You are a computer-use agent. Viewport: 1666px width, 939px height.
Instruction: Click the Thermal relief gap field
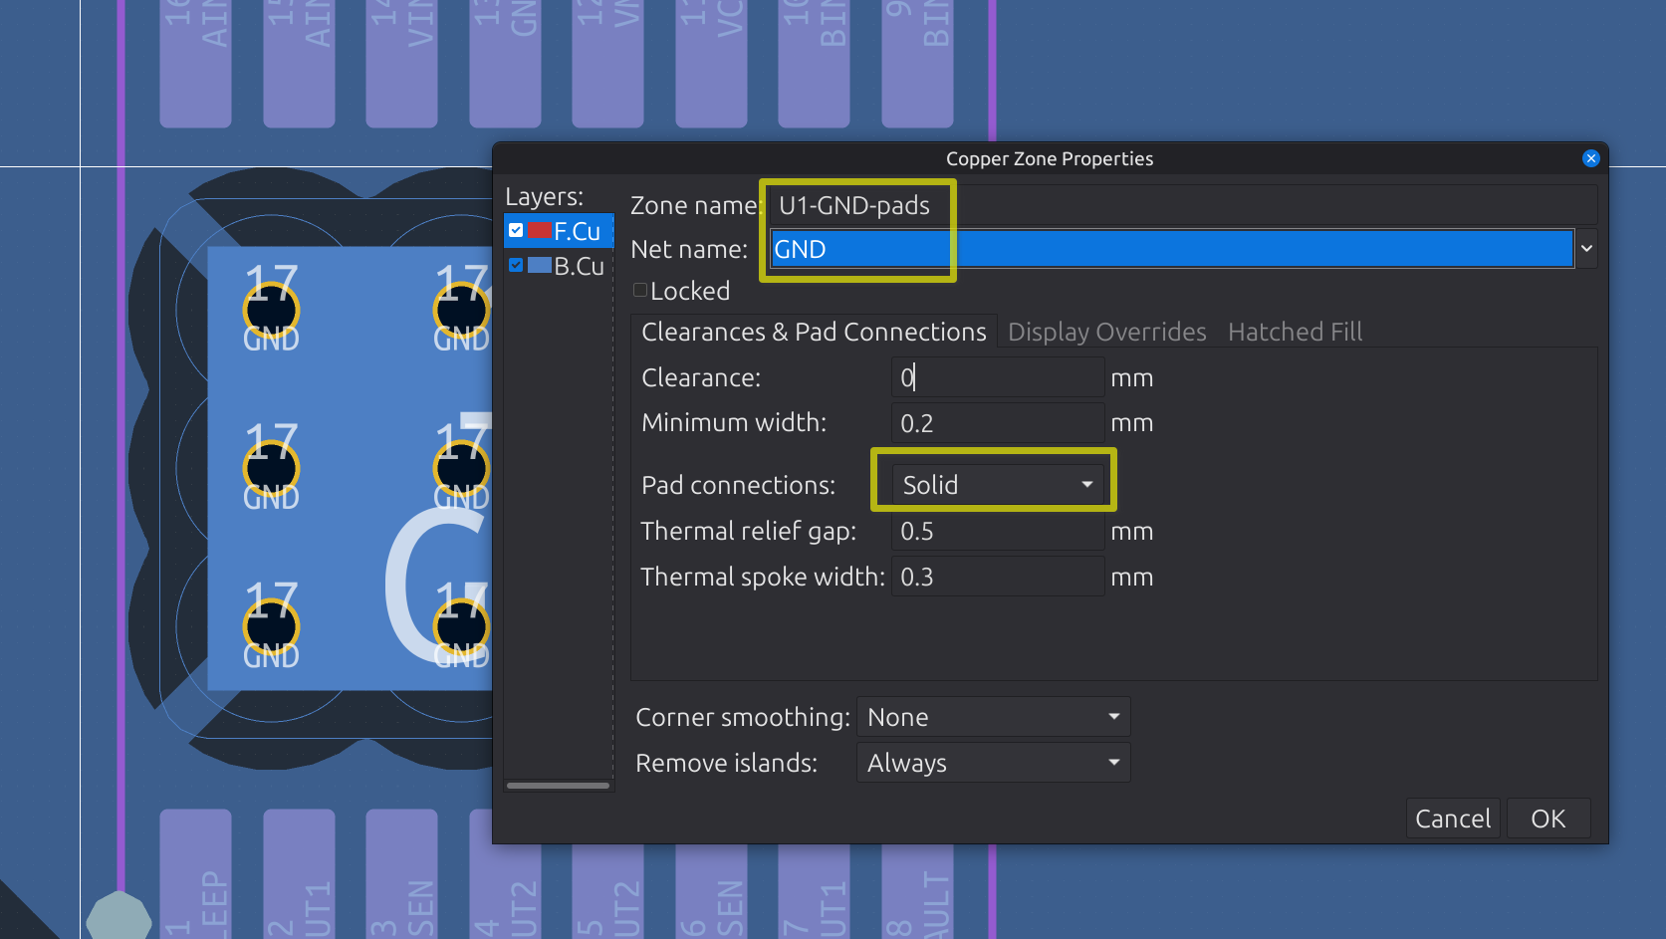998,531
